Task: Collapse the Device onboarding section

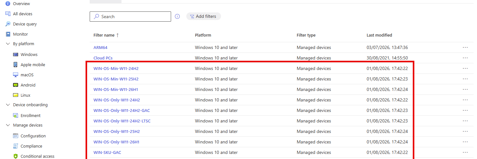Action: 8,105
